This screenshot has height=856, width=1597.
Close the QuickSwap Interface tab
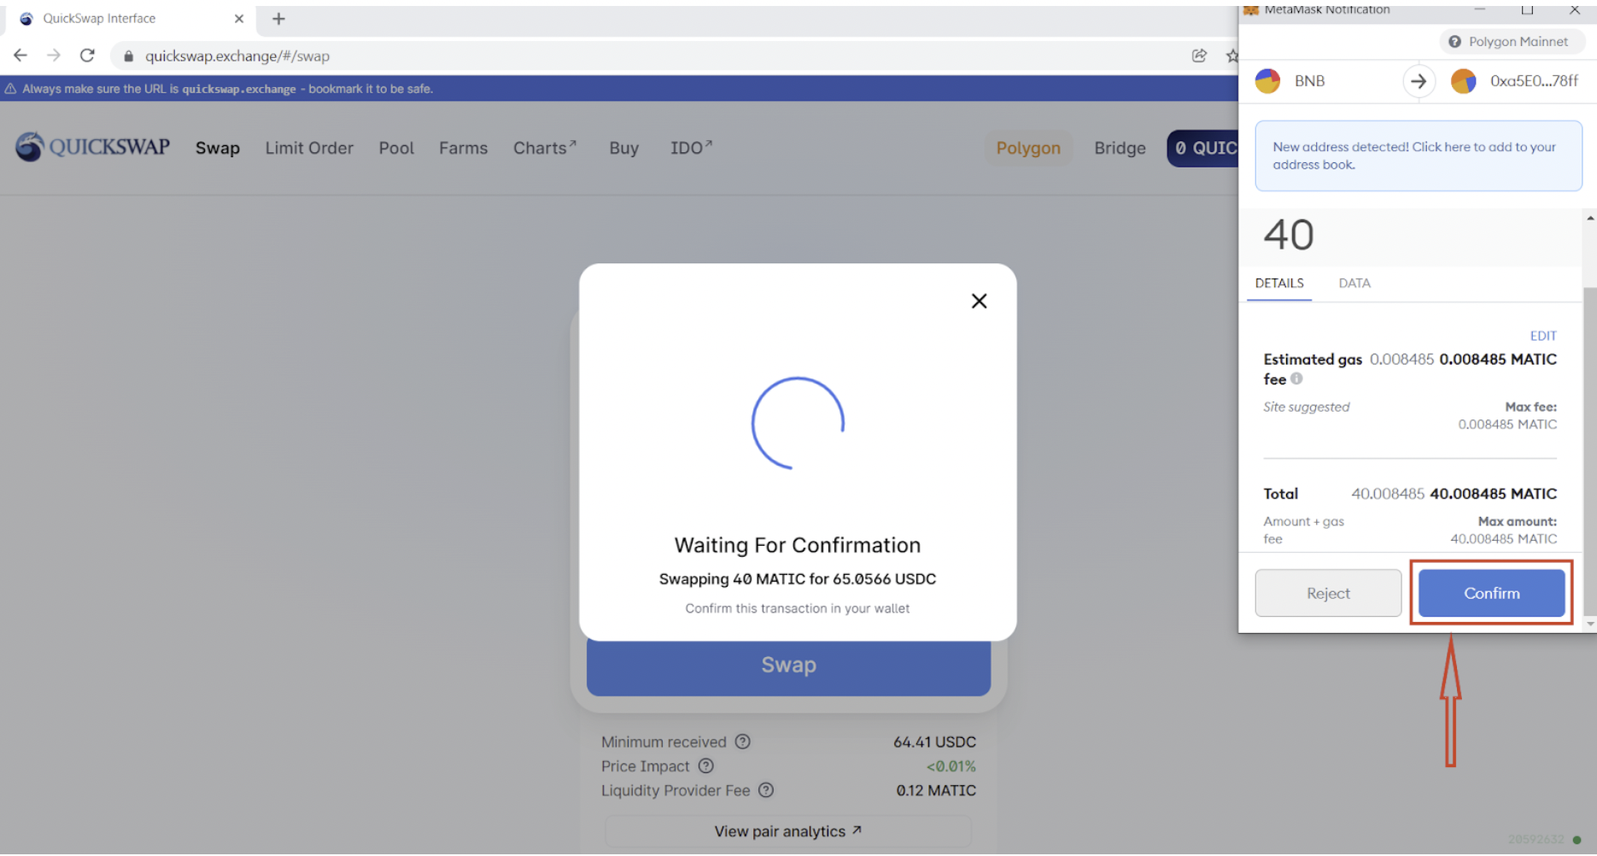(239, 19)
